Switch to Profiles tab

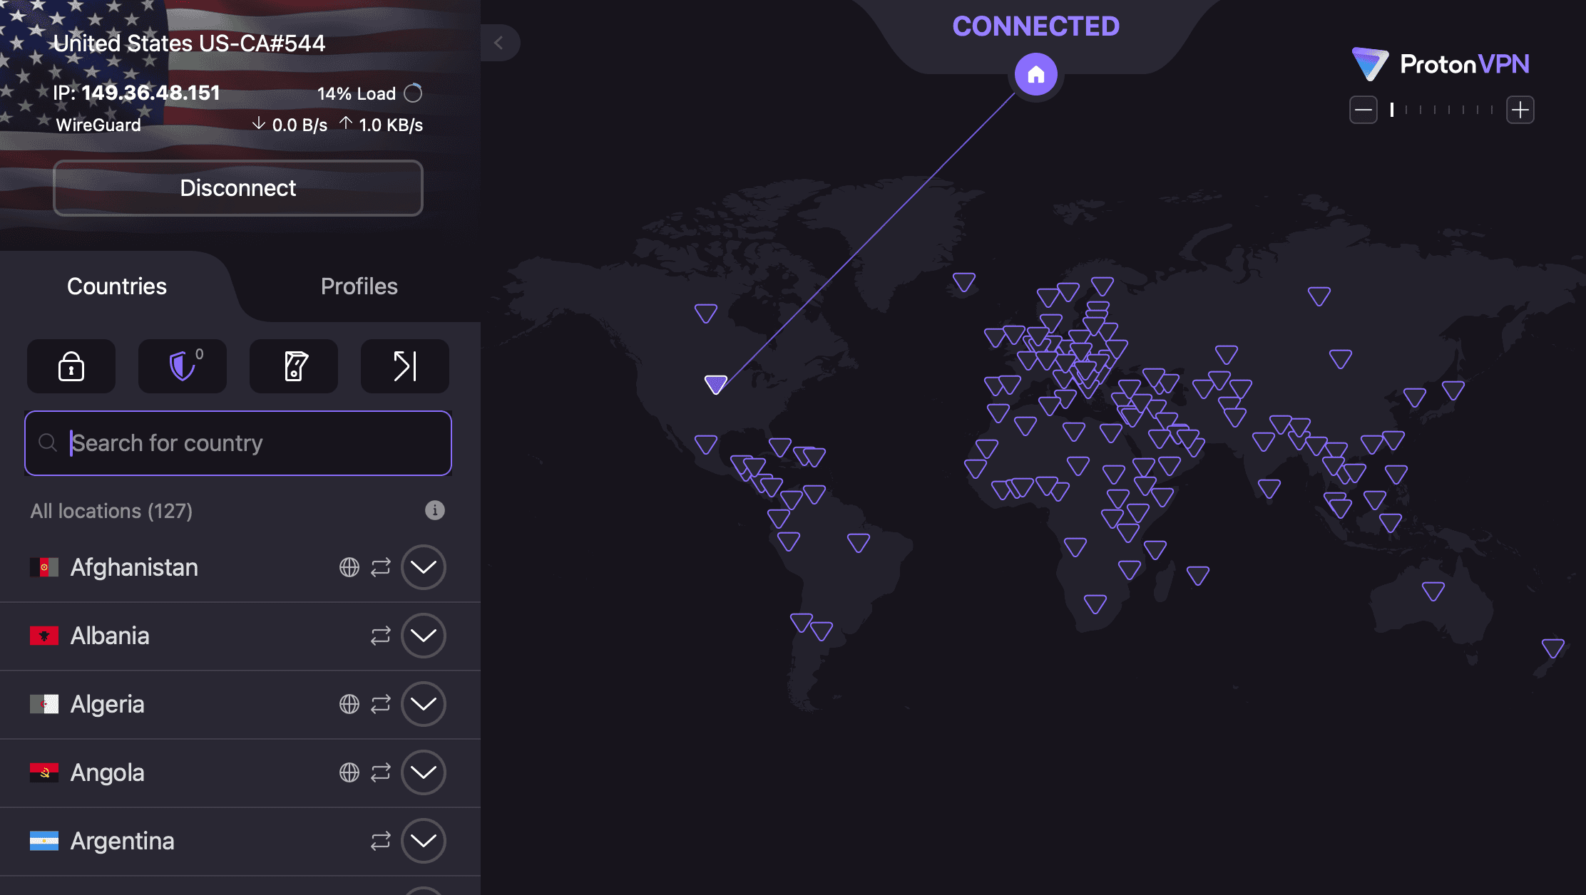[x=359, y=286]
